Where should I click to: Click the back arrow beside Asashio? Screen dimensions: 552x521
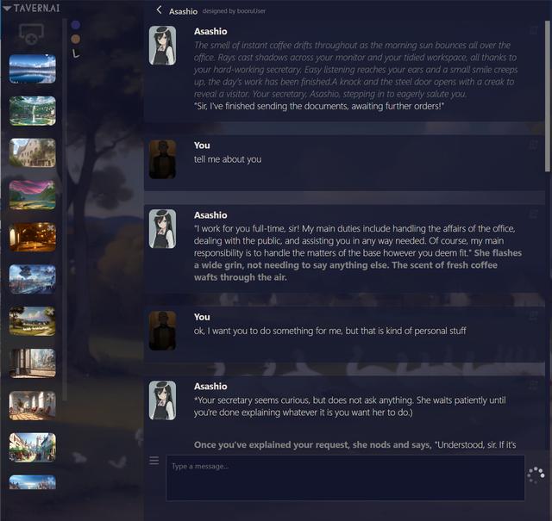tap(159, 9)
